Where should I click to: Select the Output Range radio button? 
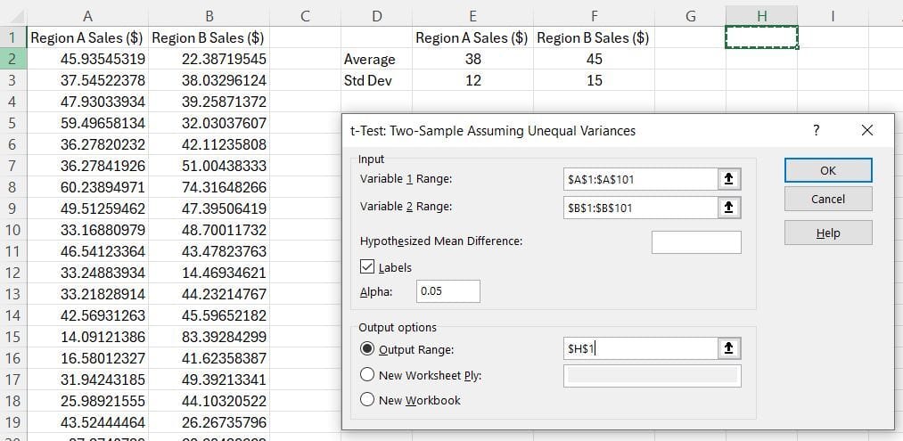(x=367, y=349)
